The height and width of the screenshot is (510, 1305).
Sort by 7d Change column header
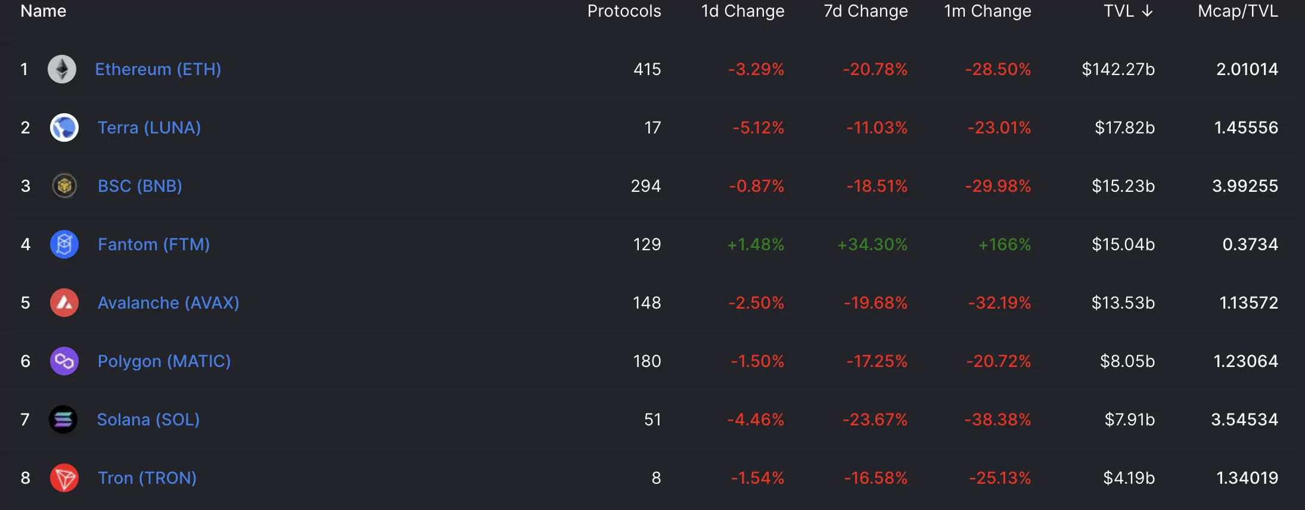click(866, 11)
